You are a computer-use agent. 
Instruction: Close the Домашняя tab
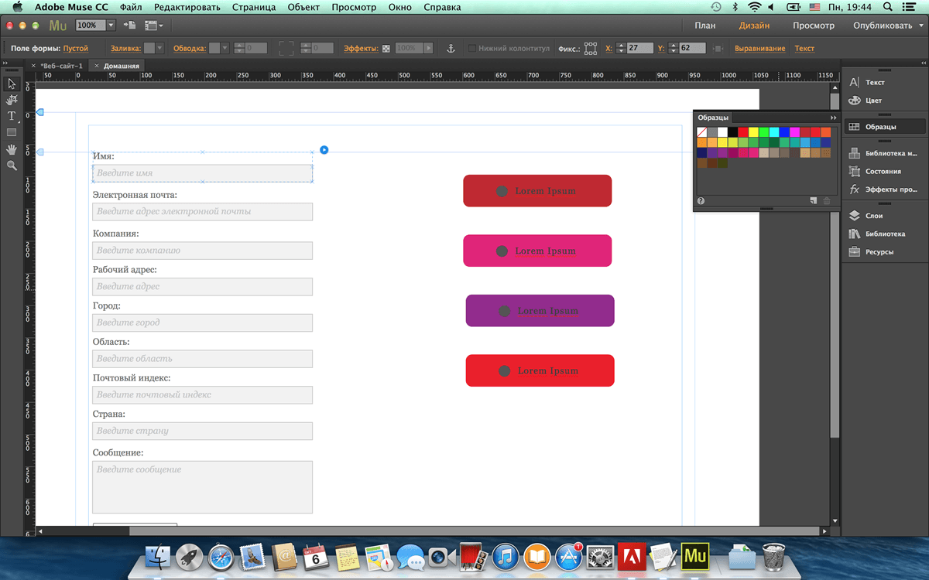coord(97,66)
